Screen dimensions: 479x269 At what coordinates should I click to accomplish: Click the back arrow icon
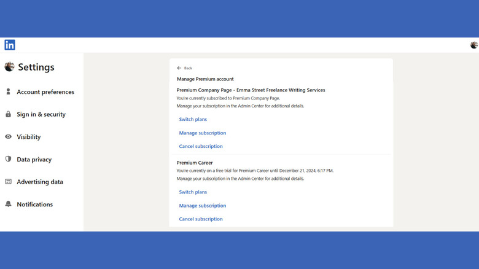(x=179, y=68)
